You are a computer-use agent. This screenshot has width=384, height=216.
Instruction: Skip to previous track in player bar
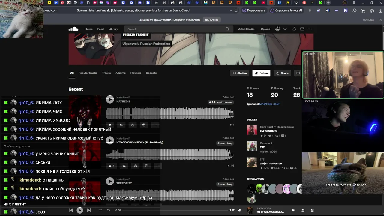pyautogui.click(x=71, y=210)
